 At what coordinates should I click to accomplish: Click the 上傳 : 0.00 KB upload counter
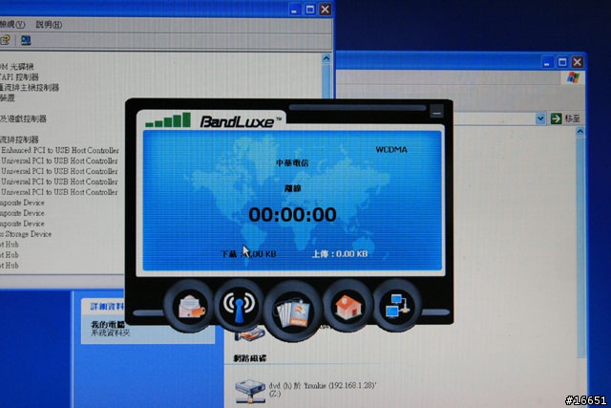340,254
